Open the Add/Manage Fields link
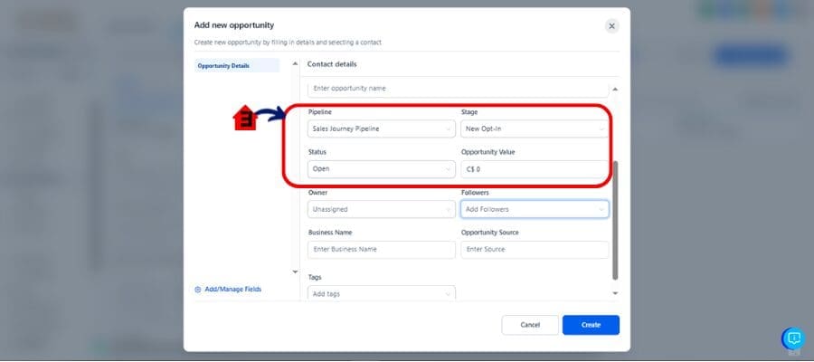The height and width of the screenshot is (362, 814). (232, 290)
